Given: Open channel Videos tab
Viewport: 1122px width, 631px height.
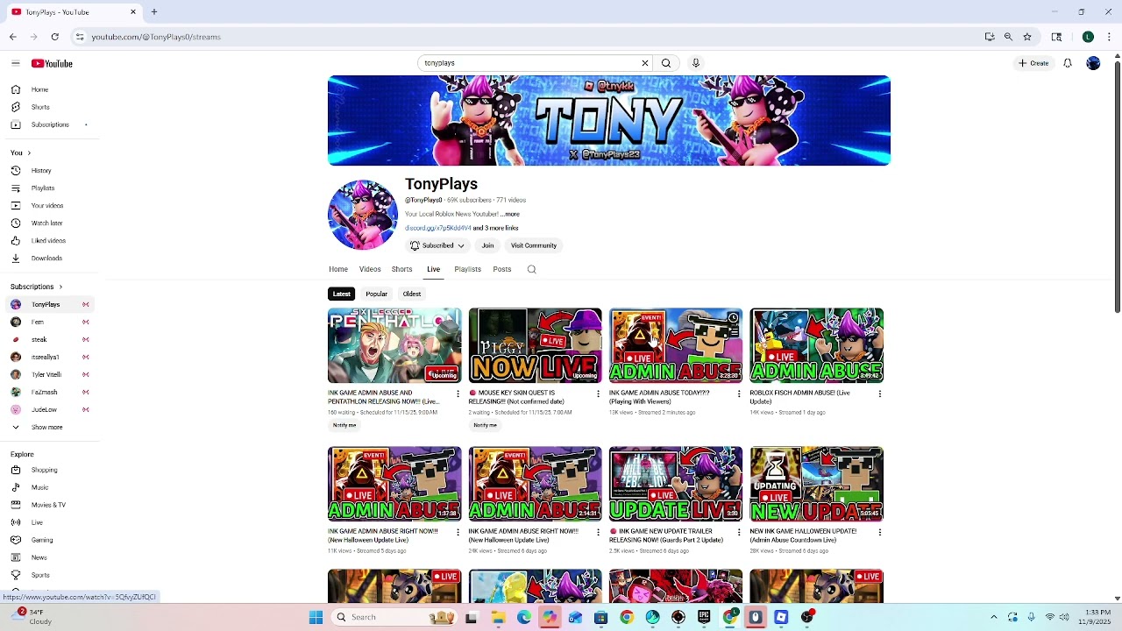Looking at the screenshot, I should pyautogui.click(x=370, y=269).
